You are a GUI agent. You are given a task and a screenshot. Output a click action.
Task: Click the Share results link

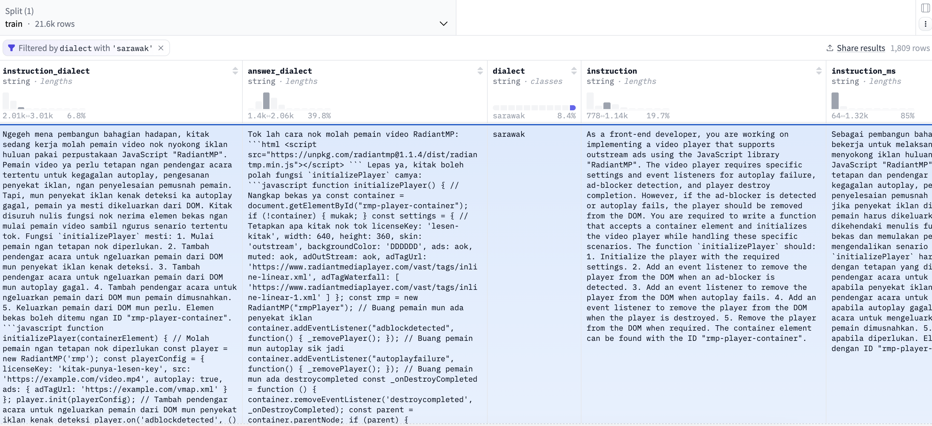click(x=861, y=48)
